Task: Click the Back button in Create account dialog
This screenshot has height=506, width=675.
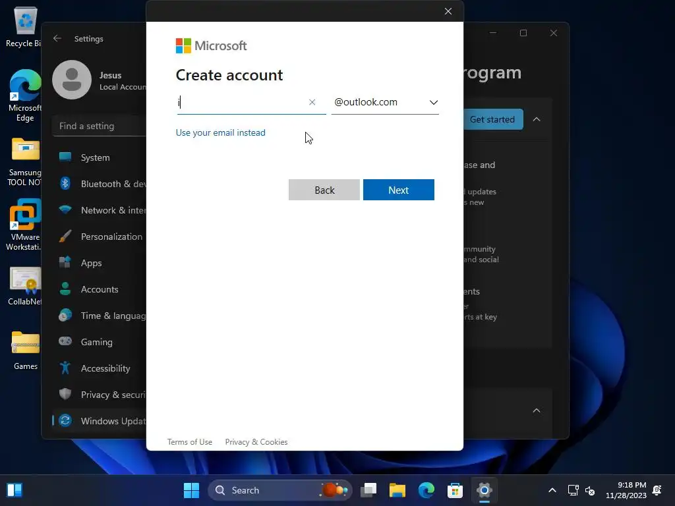Action: pos(324,190)
